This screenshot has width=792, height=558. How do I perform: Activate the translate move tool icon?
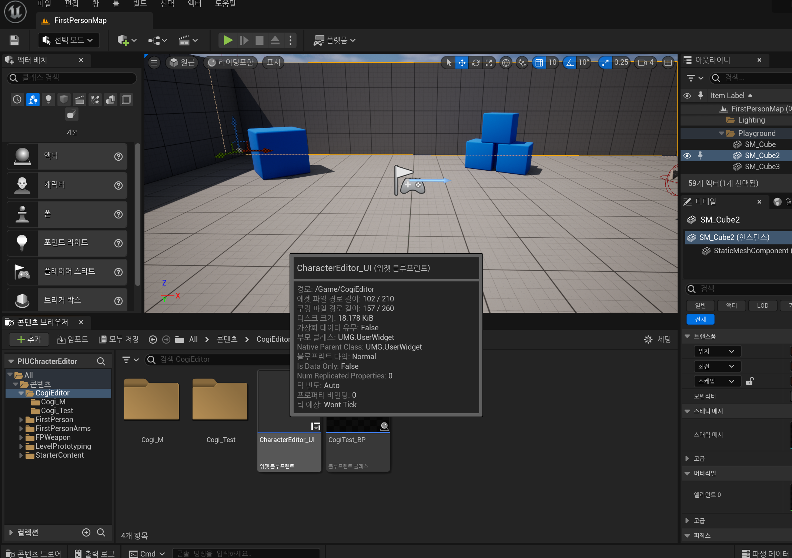click(x=462, y=63)
